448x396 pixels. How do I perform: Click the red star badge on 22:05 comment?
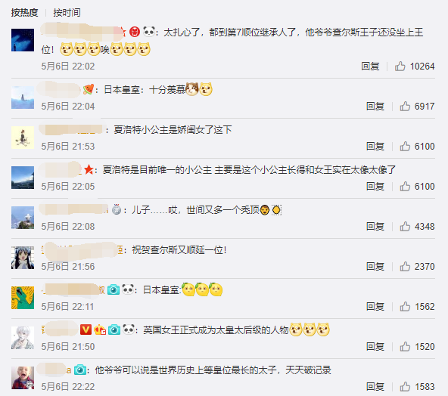(89, 169)
